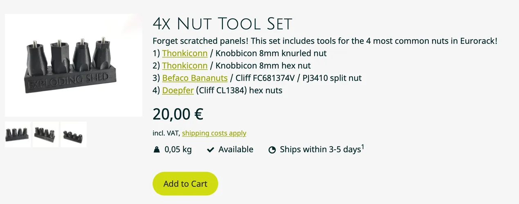Image resolution: width=519 pixels, height=204 pixels.
Task: Click the Available stock status label
Action: click(236, 150)
